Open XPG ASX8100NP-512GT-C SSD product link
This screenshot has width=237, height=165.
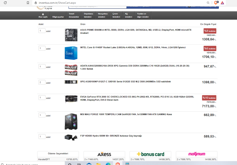(125, 82)
